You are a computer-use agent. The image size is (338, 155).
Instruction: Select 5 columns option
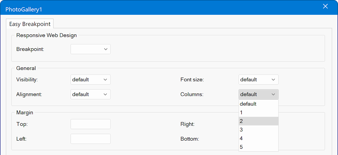click(x=258, y=147)
